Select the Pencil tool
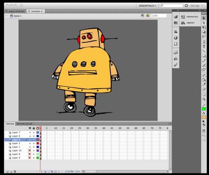The image size is (209, 175). [x=204, y=60]
